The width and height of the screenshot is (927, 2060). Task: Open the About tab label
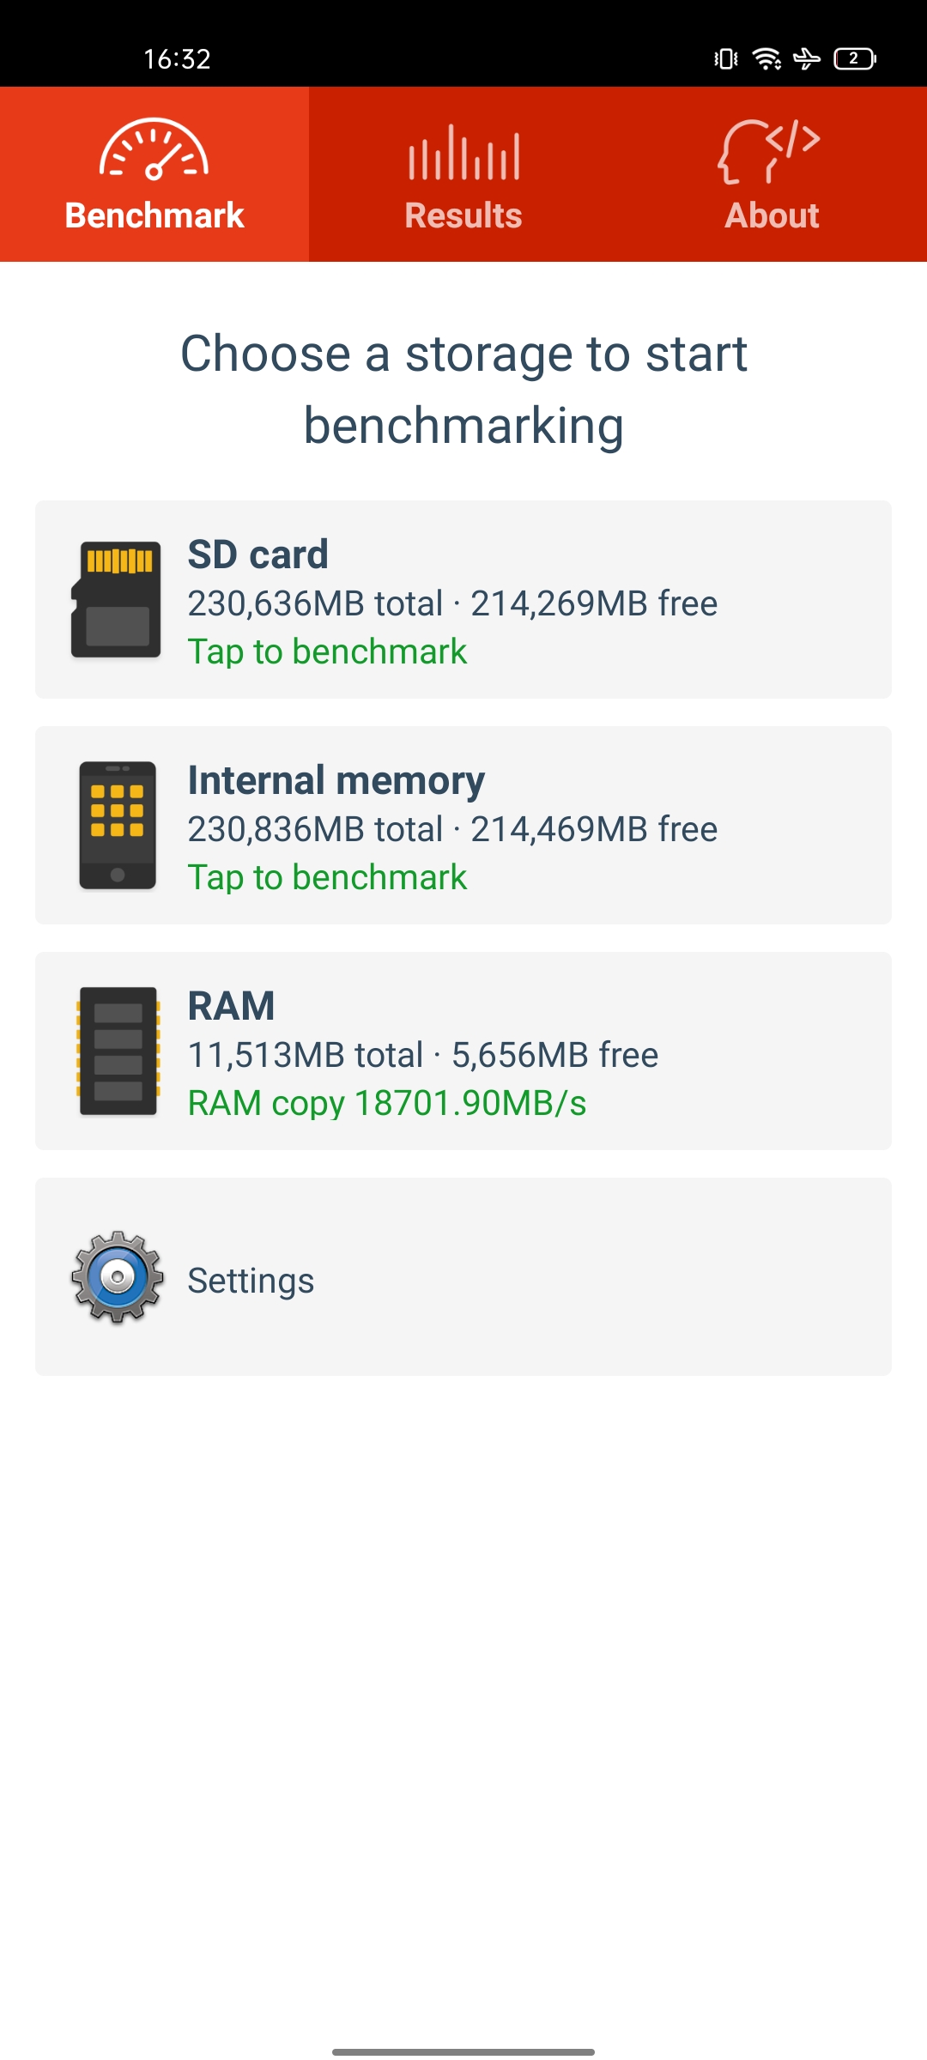772,215
